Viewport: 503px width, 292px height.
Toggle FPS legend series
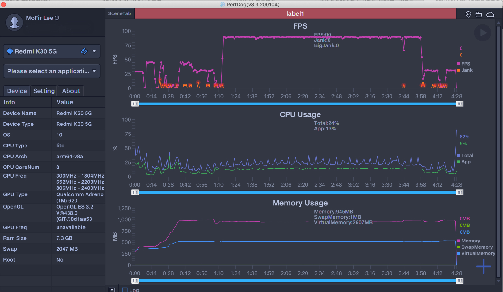point(463,64)
